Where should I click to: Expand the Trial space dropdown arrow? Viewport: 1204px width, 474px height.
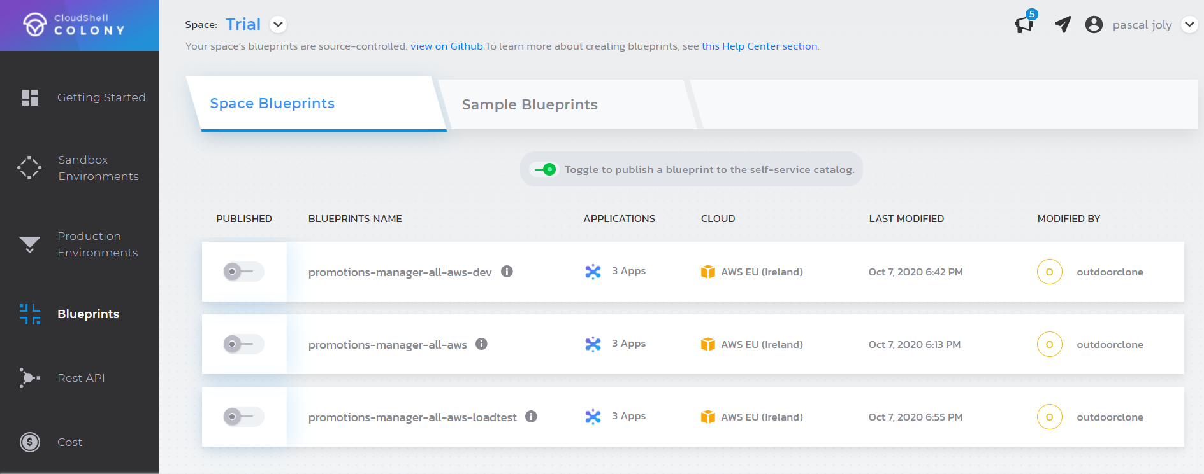click(x=278, y=25)
